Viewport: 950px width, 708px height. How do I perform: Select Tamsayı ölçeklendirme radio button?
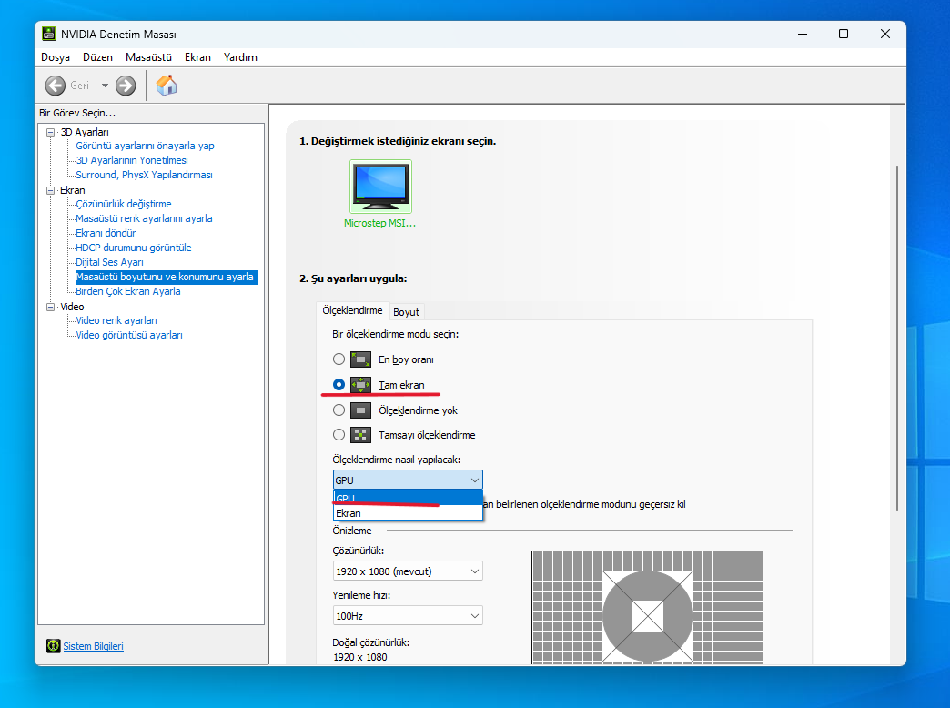(339, 435)
